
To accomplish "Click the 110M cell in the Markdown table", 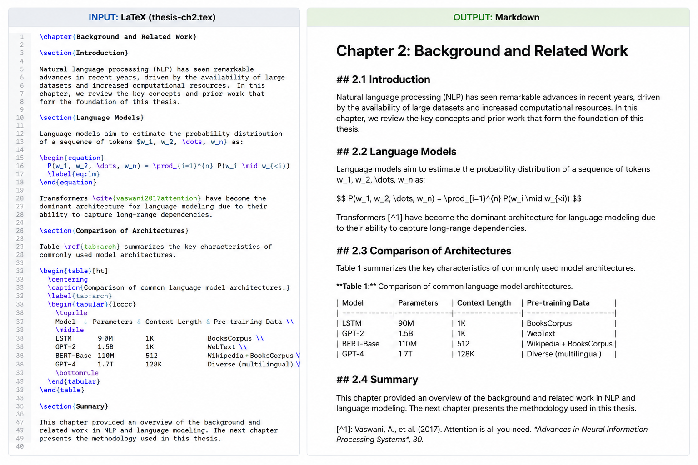I will pos(407,344).
